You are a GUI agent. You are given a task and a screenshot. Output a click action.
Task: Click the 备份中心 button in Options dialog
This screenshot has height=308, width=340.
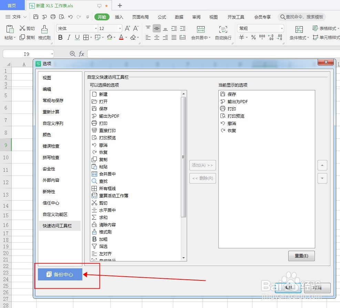click(60, 274)
